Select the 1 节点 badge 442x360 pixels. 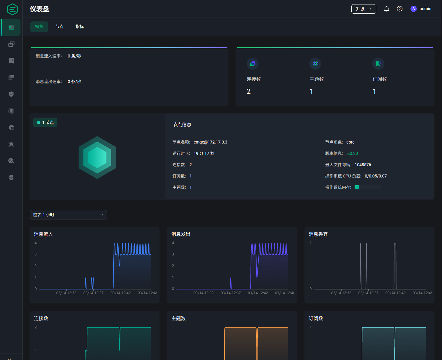45,122
